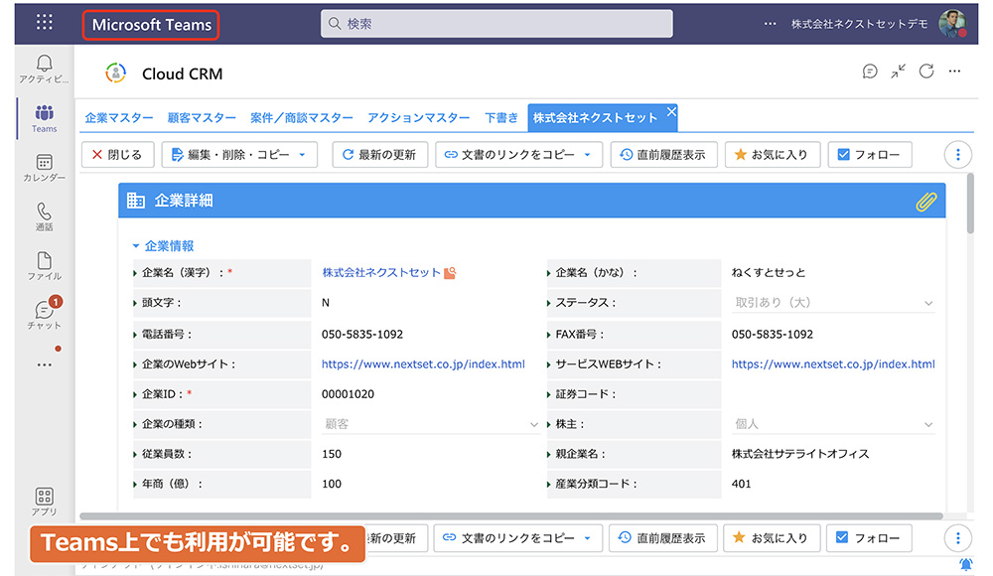Click the horizontal scrollbar under the form
The width and height of the screenshot is (993, 576).
pos(511,516)
